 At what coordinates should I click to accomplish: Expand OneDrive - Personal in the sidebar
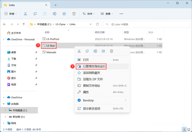tap(4, 39)
